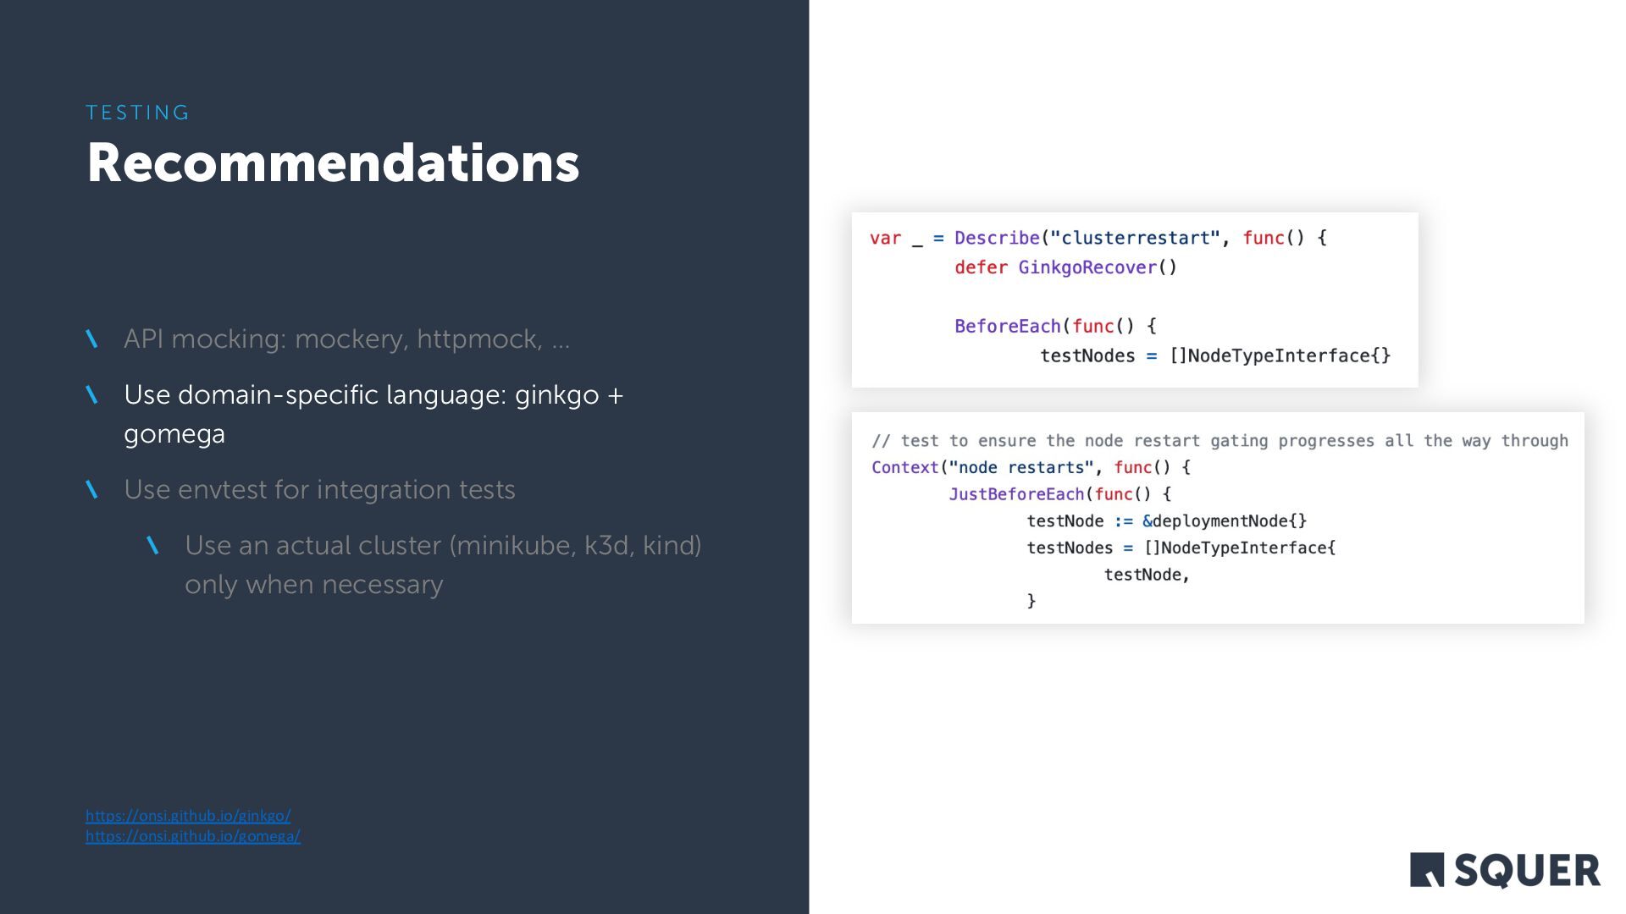Screen dimensions: 1626x914
Task: Click the Describe clusterrestart code snippet
Action: point(1134,298)
